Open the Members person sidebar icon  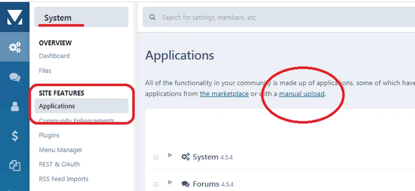tap(15, 106)
